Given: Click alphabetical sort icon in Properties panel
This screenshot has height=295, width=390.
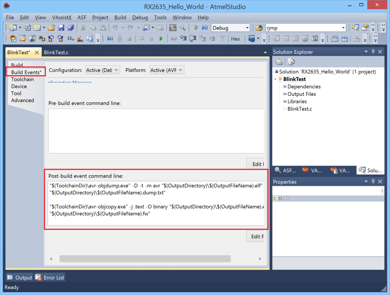Looking at the screenshot, I should pyautogui.click(x=281, y=198).
